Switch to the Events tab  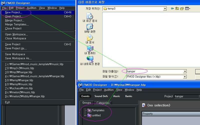click(x=85, y=96)
